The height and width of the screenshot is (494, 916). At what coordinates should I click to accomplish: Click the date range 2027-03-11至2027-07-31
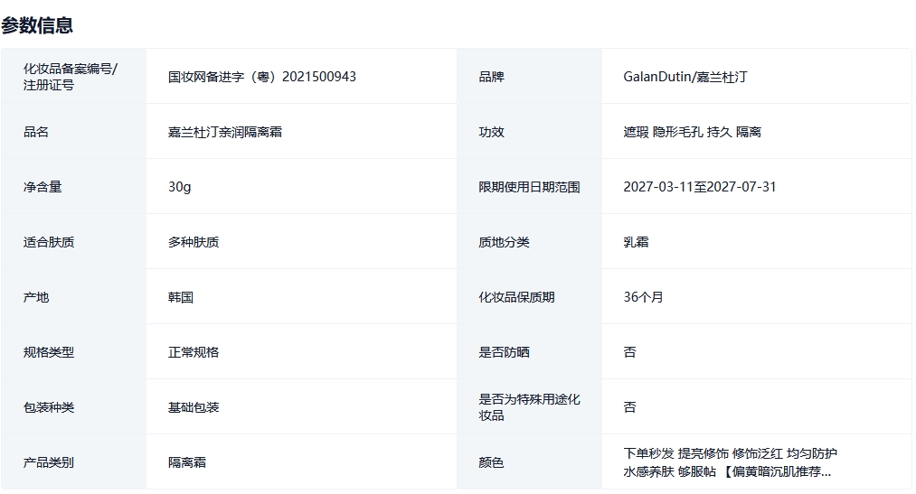click(700, 187)
